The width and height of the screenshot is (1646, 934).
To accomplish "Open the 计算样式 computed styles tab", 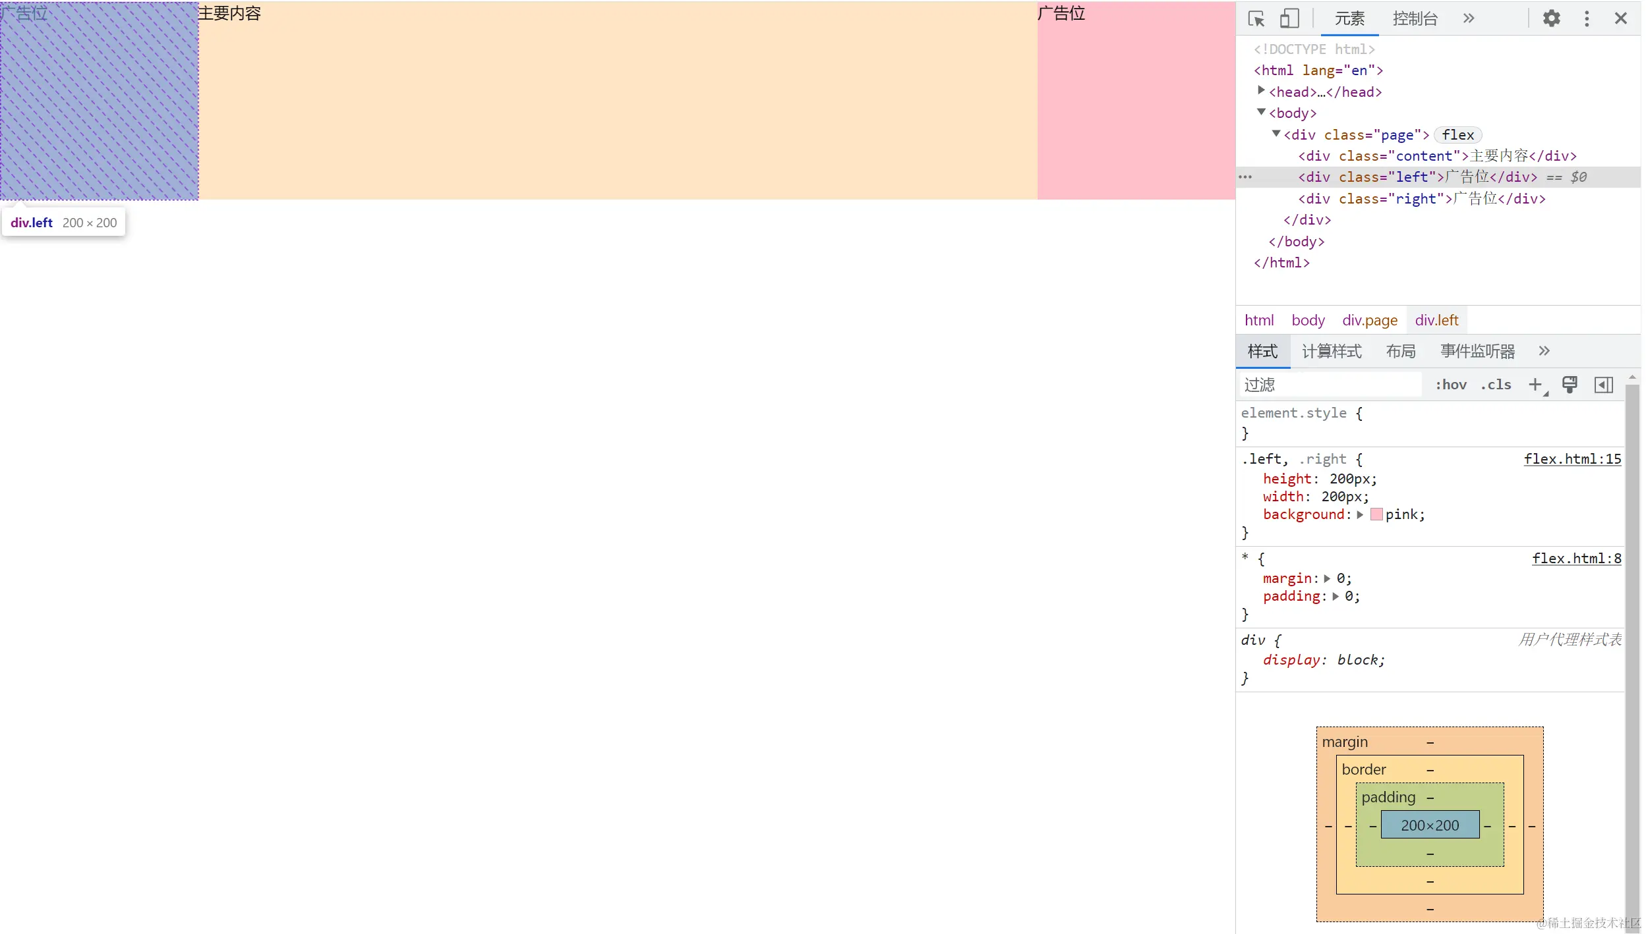I will [1331, 352].
